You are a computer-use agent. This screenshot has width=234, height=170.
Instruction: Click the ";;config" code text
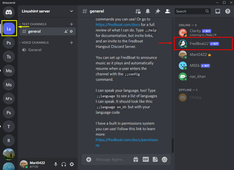tap(132, 74)
